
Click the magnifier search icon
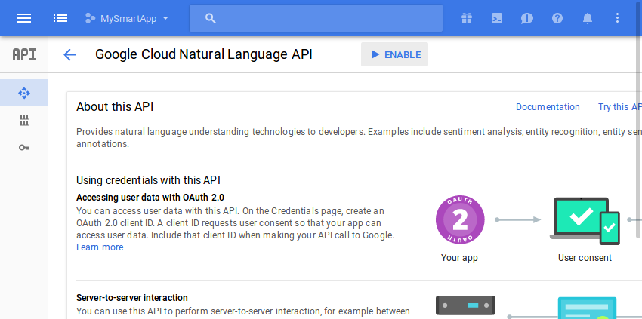[211, 18]
